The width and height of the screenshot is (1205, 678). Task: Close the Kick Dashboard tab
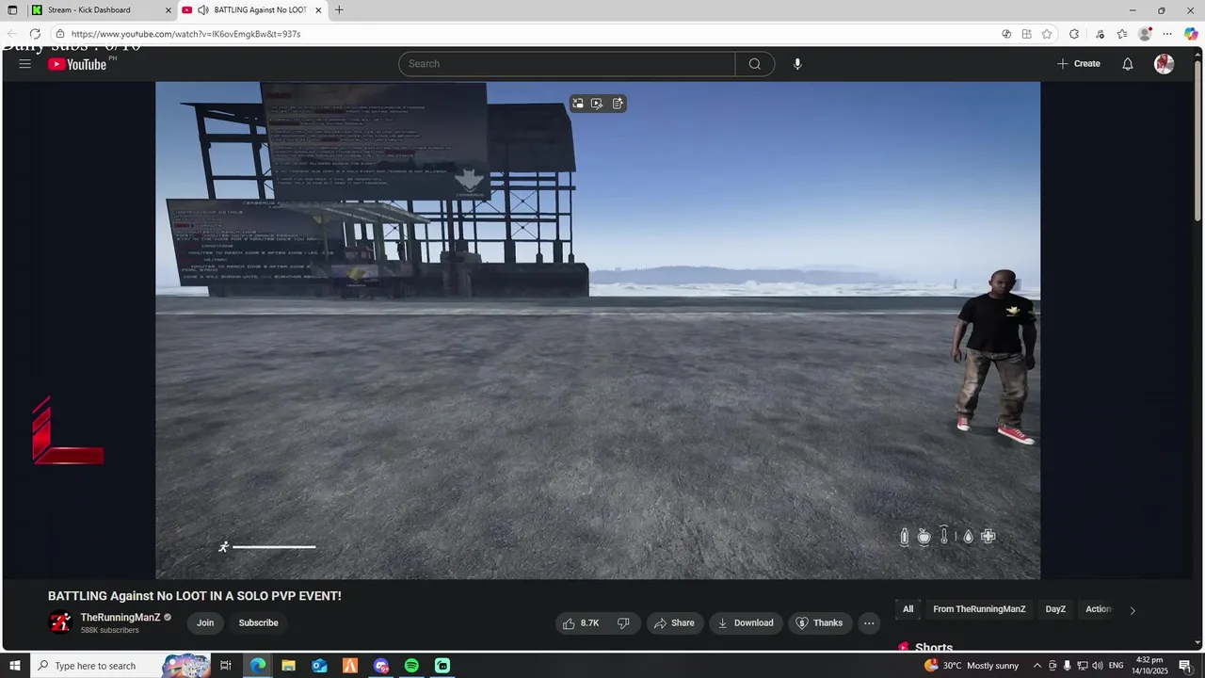pos(169,10)
